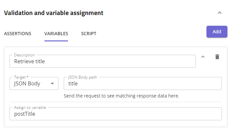Click the small Description field label
The width and height of the screenshot is (231, 133).
click(25, 55)
